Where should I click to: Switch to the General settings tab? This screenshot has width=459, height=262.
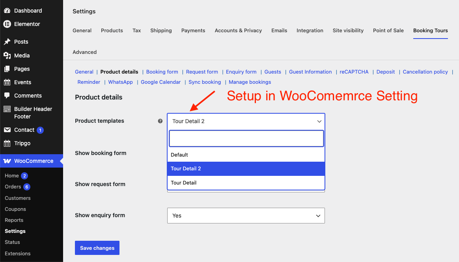(82, 30)
